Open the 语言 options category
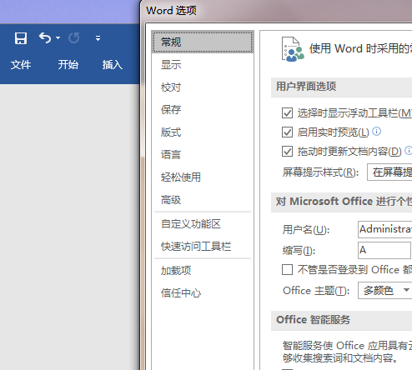Screen dimensions: 412x370 pos(203,155)
